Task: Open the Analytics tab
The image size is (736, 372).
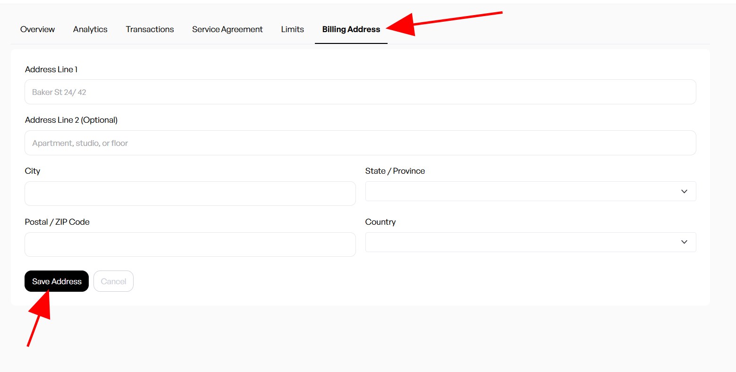Action: coord(90,29)
